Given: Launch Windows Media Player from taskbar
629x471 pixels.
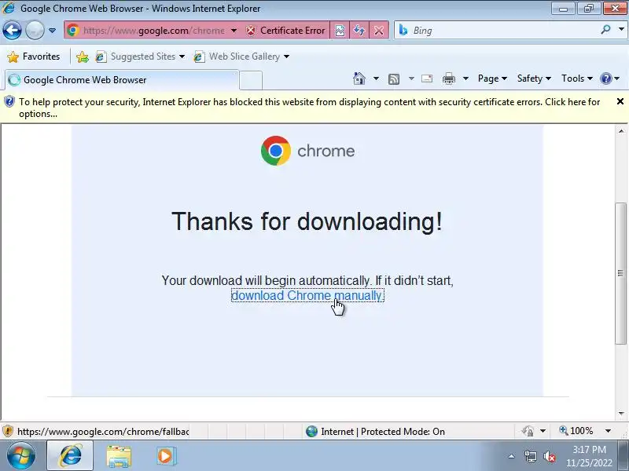Looking at the screenshot, I should [165, 456].
